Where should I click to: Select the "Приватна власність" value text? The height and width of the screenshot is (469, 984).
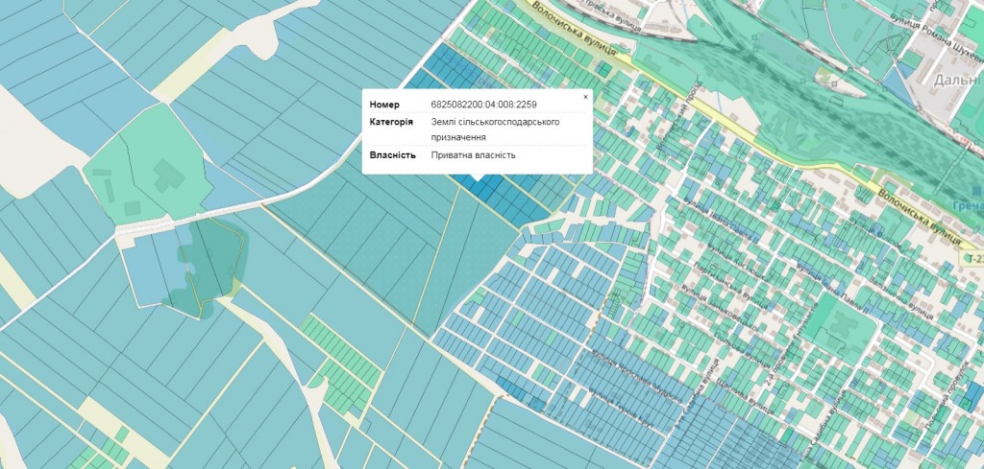pos(474,154)
